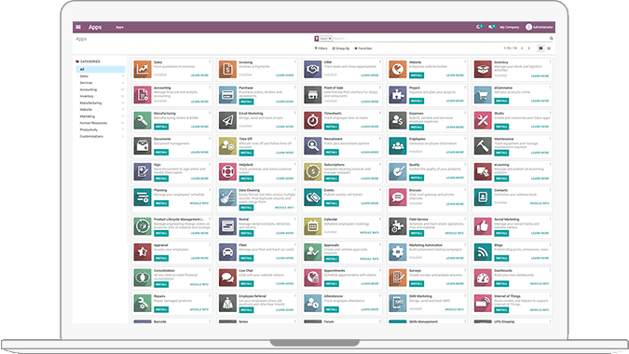Image resolution: width=629 pixels, height=354 pixels.
Task: Click the Sales app icon
Action: [143, 69]
